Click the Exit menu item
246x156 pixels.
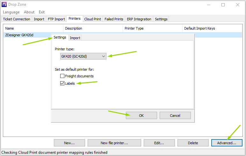tap(42, 12)
